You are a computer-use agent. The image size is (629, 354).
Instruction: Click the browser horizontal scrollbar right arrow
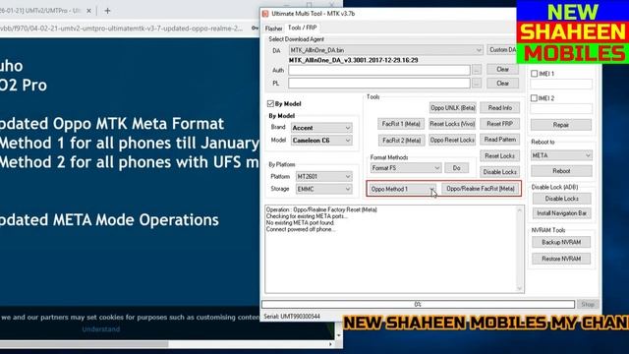point(330,344)
